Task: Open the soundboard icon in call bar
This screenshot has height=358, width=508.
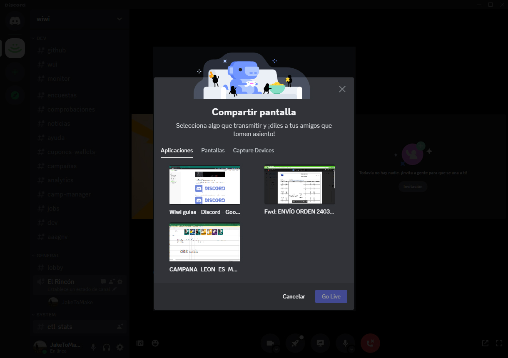Action: click(x=140, y=343)
